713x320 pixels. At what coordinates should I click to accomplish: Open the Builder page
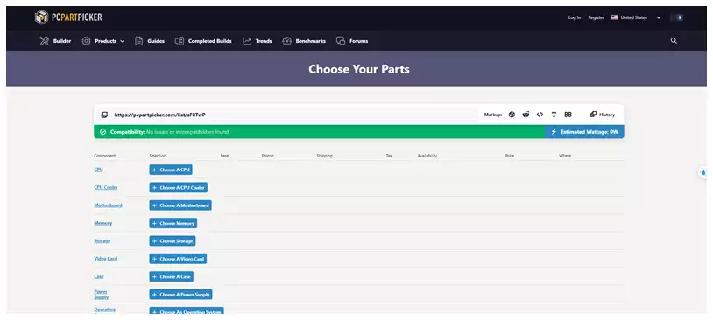point(55,41)
